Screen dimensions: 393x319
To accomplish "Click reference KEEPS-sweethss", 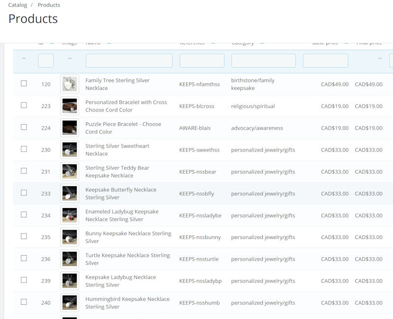I will [x=199, y=150].
